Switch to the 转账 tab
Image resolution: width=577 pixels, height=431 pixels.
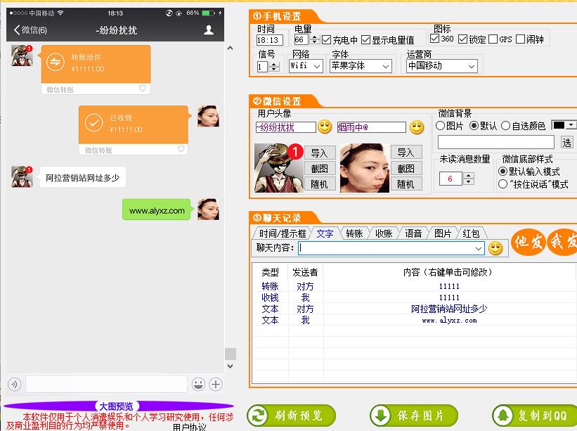(354, 233)
